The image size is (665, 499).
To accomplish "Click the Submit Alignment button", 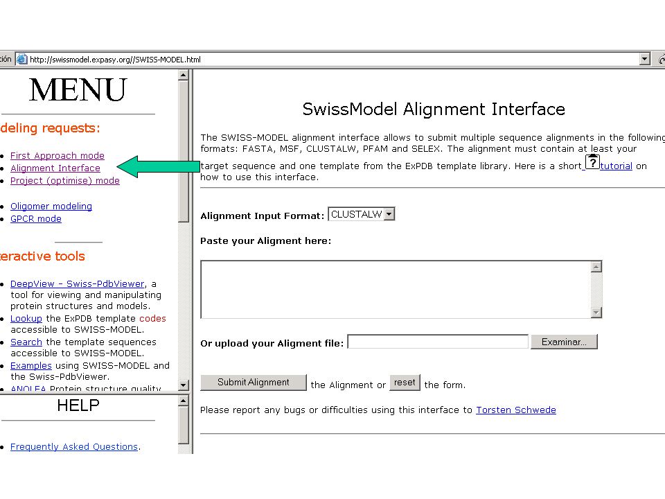I will point(254,383).
